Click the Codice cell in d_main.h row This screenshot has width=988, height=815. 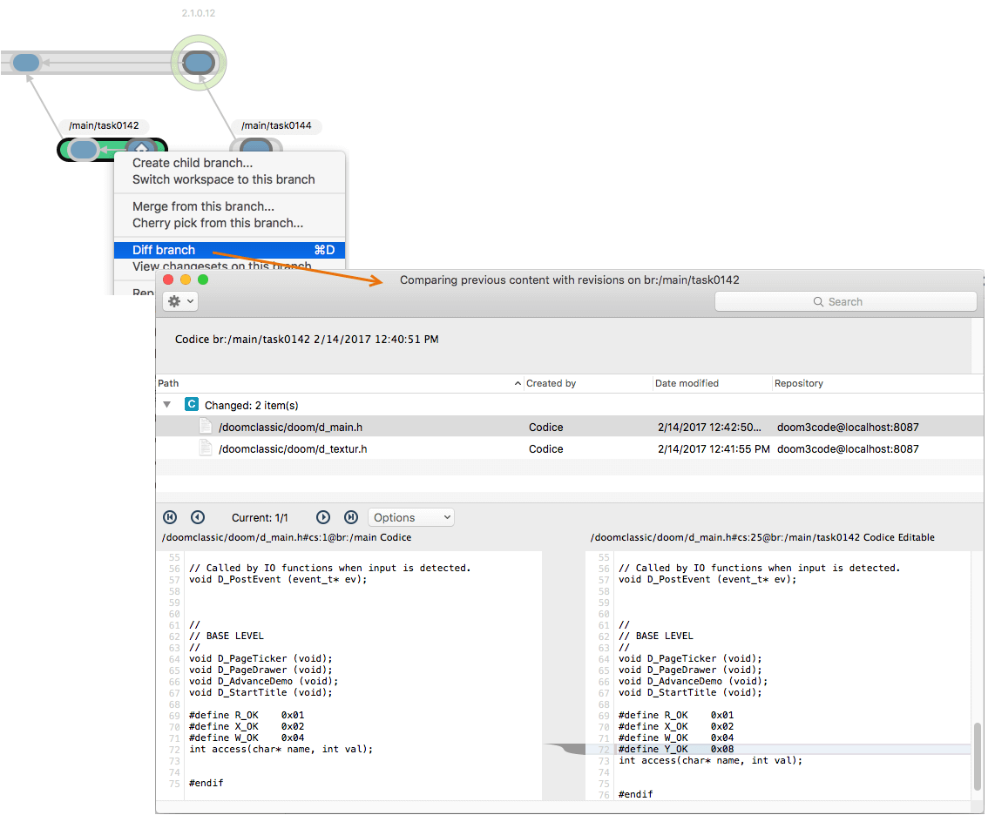pyautogui.click(x=545, y=427)
